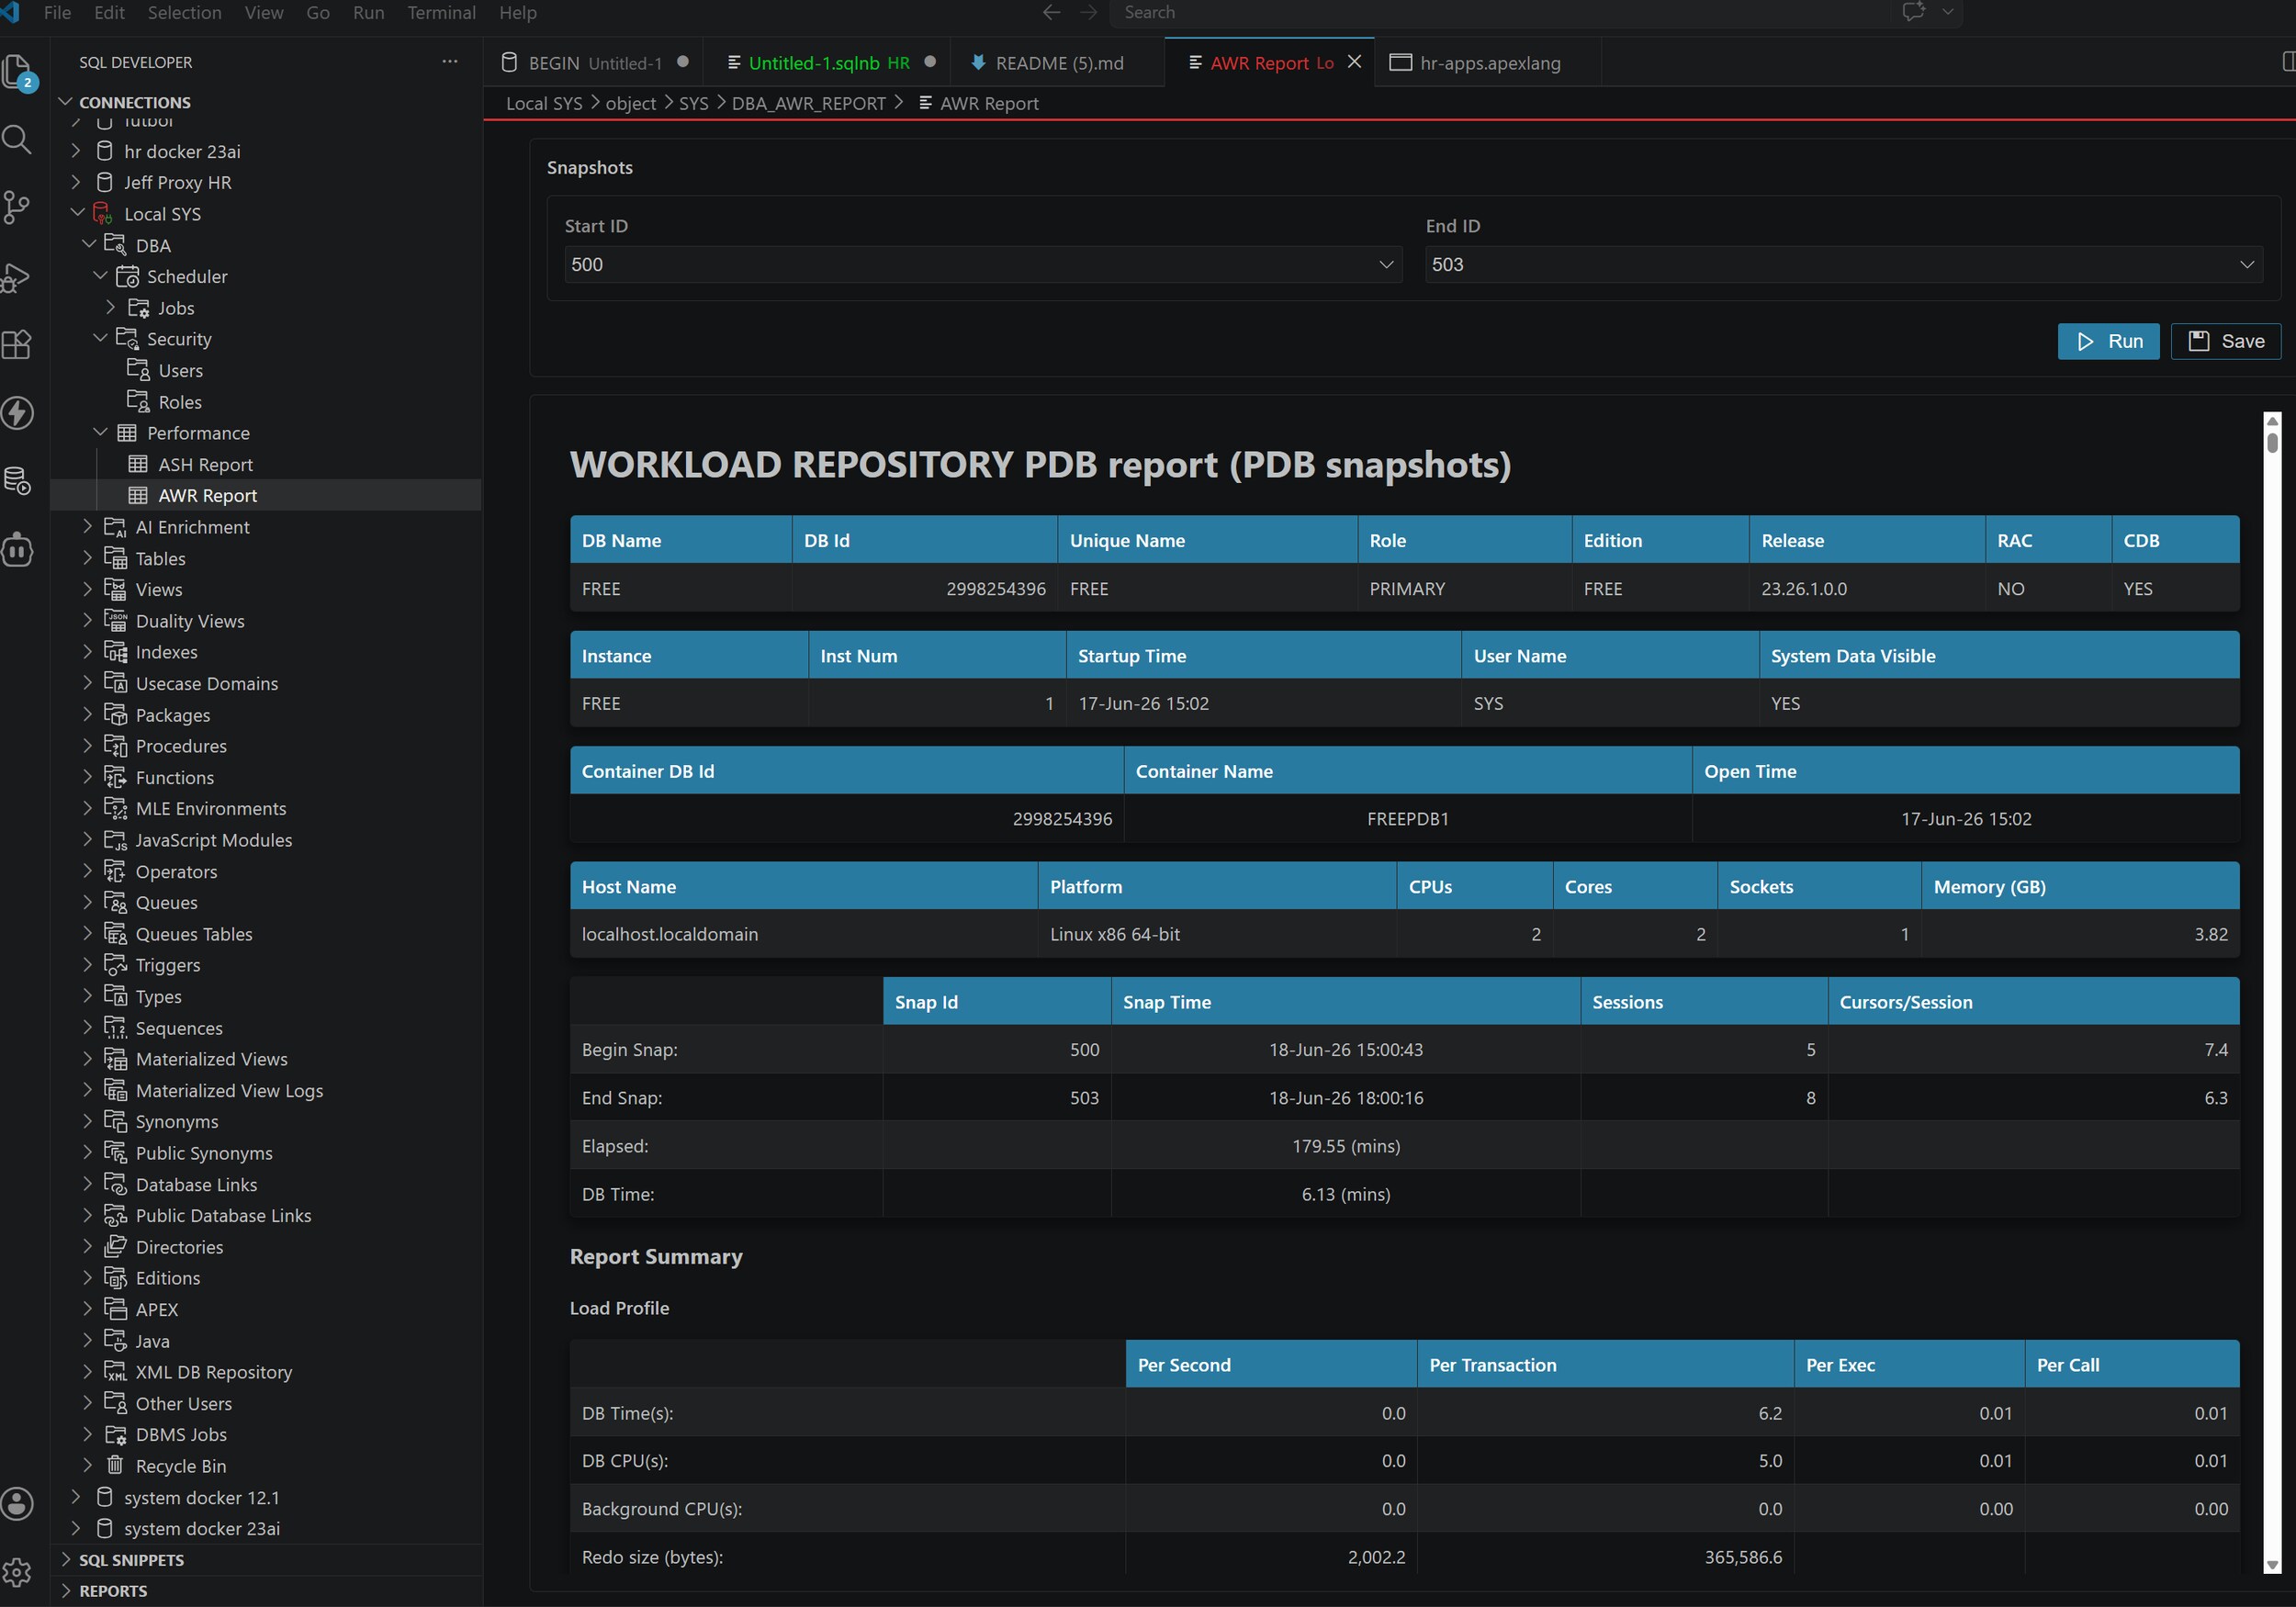This screenshot has height=1607, width=2296.
Task: Switch to the README (5).md tab
Action: point(1058,63)
